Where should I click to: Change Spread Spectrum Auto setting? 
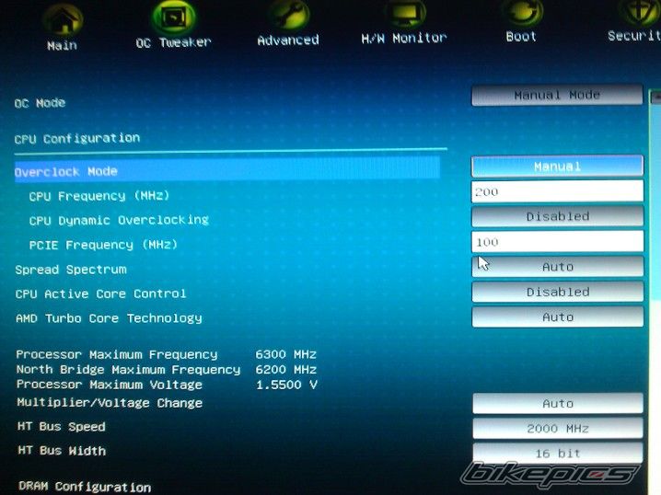coord(557,267)
